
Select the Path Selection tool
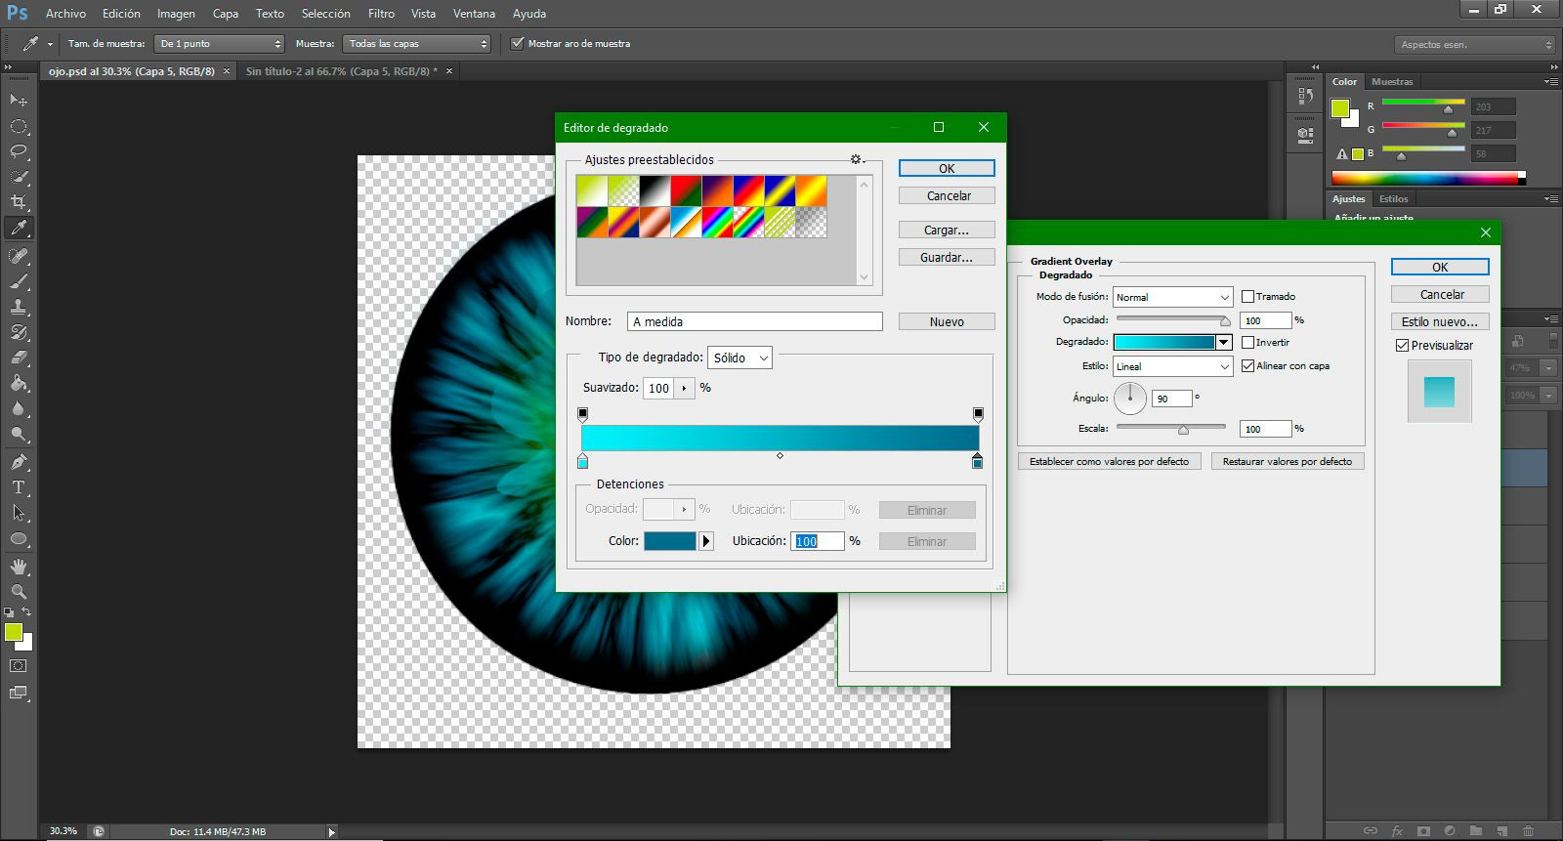19,513
